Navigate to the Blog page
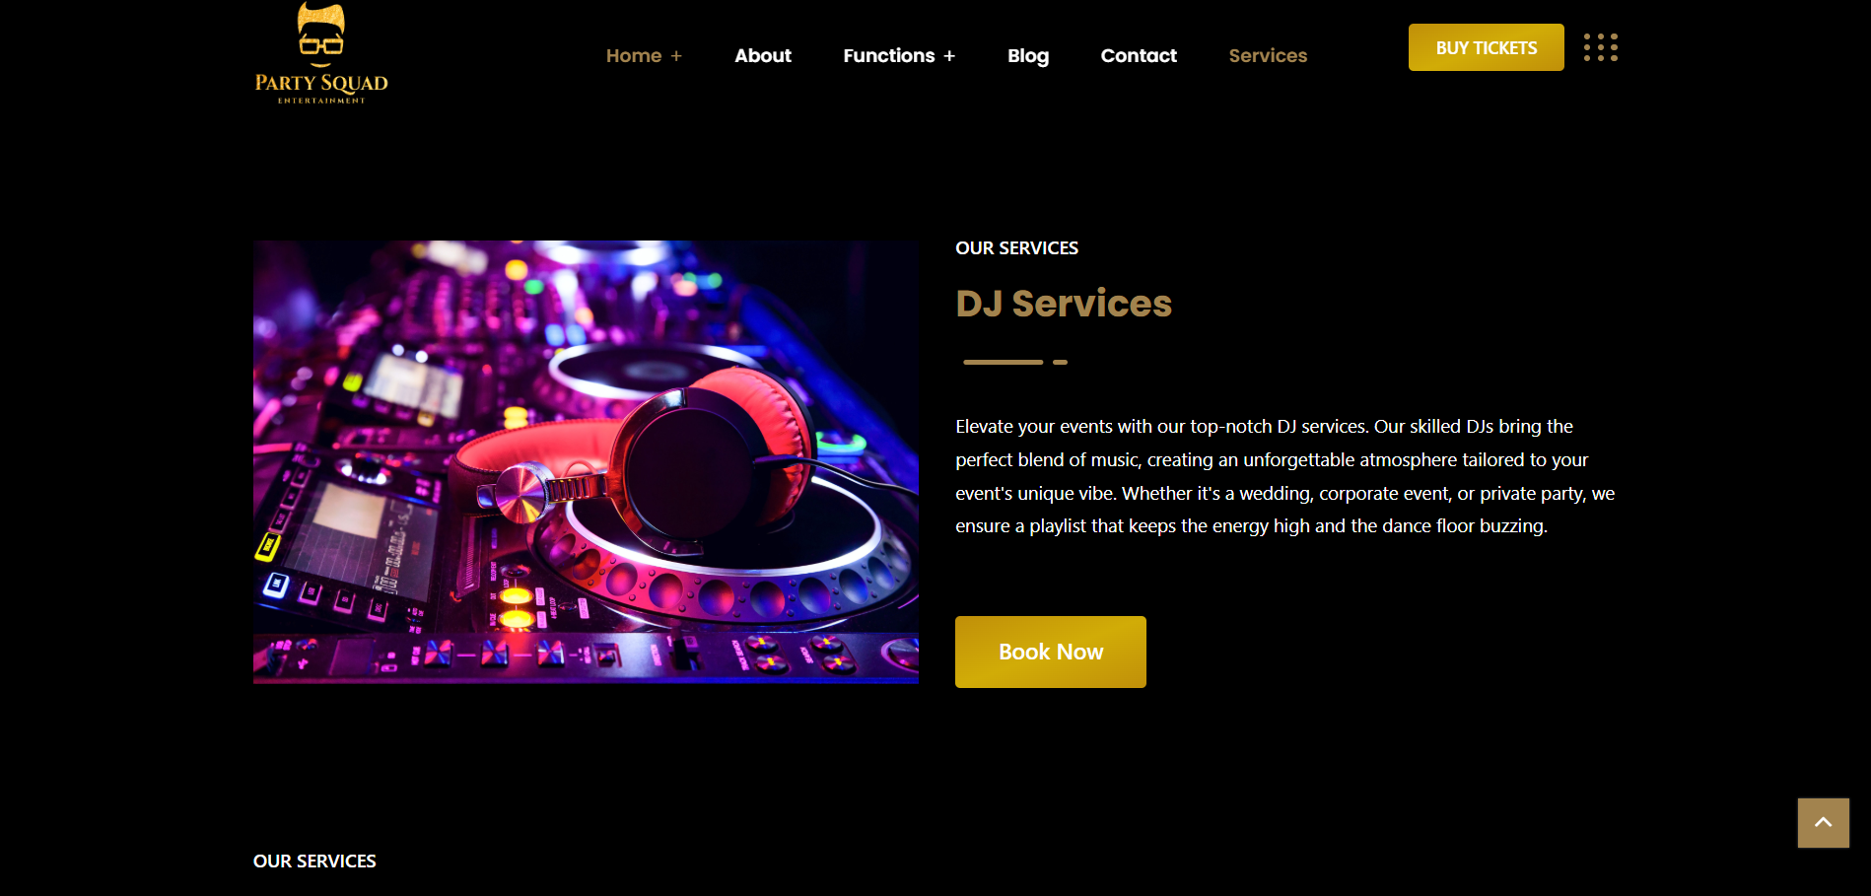The width and height of the screenshot is (1871, 896). click(x=1028, y=56)
